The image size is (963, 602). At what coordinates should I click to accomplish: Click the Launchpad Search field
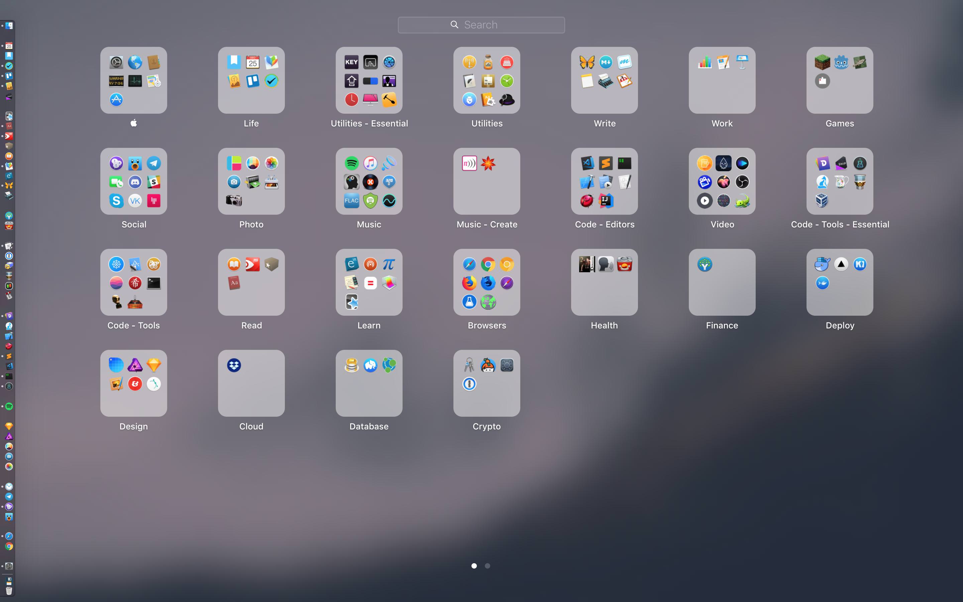point(481,25)
